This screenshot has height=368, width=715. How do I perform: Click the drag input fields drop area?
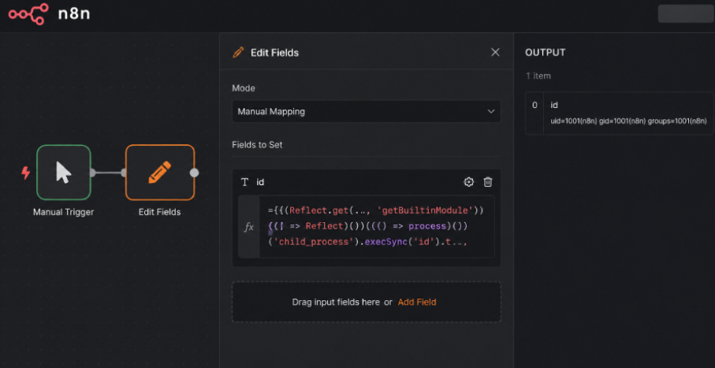pos(367,302)
